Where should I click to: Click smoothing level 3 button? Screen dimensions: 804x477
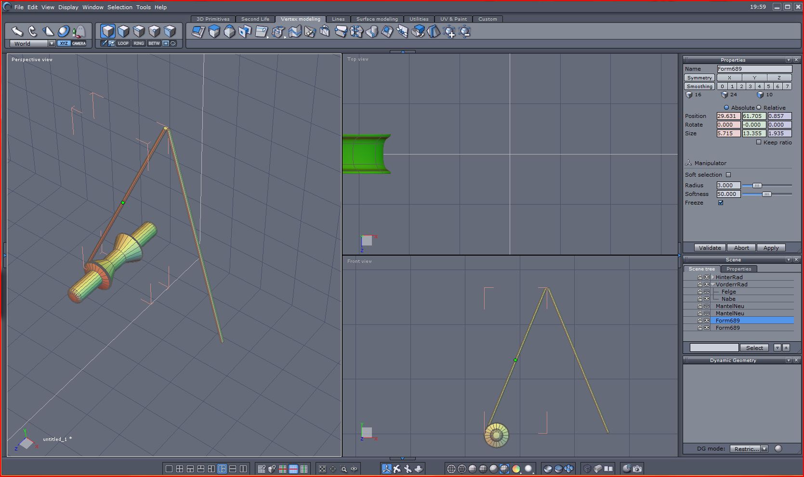pos(750,86)
